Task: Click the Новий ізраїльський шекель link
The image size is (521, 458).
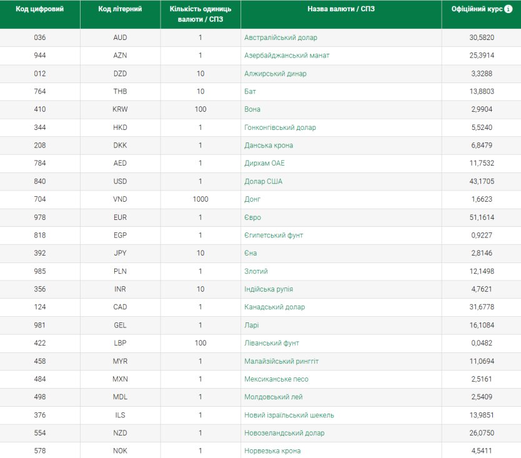Action: 289,415
